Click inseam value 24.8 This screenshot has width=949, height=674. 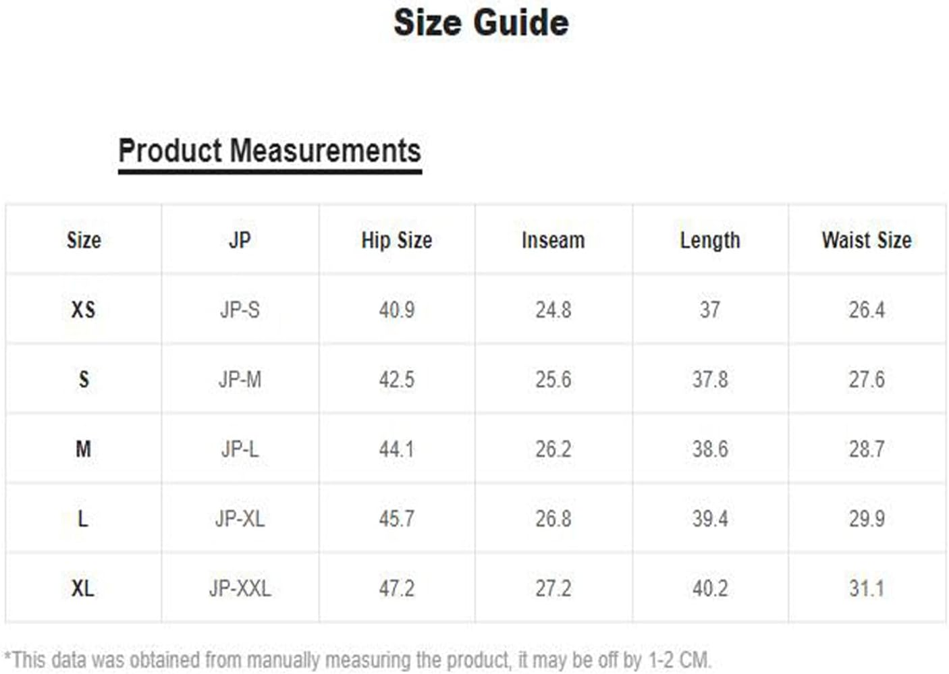coord(553,310)
